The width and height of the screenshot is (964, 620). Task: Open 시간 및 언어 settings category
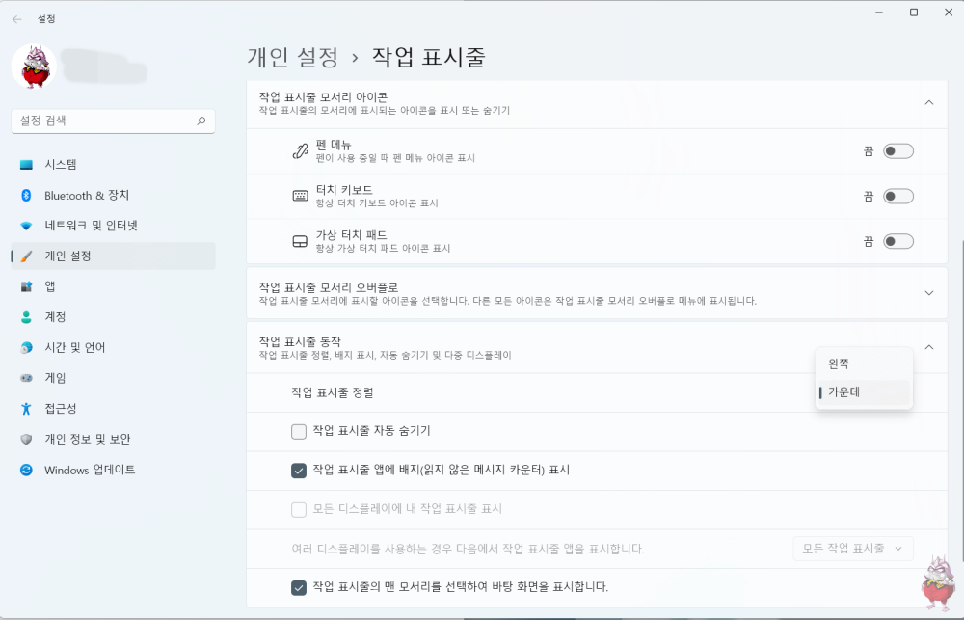(x=113, y=347)
